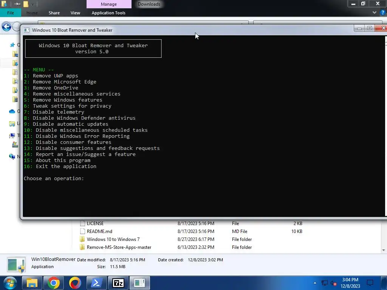Click the Explorer quick access toolbar dropdown
This screenshot has width=387, height=290.
(x=33, y=4)
